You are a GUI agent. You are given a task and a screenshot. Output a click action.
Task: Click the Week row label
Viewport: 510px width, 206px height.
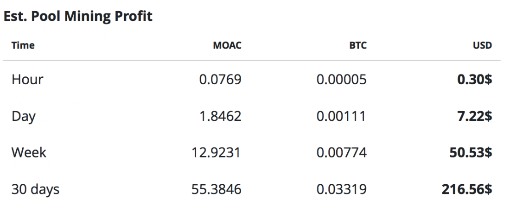click(x=29, y=152)
